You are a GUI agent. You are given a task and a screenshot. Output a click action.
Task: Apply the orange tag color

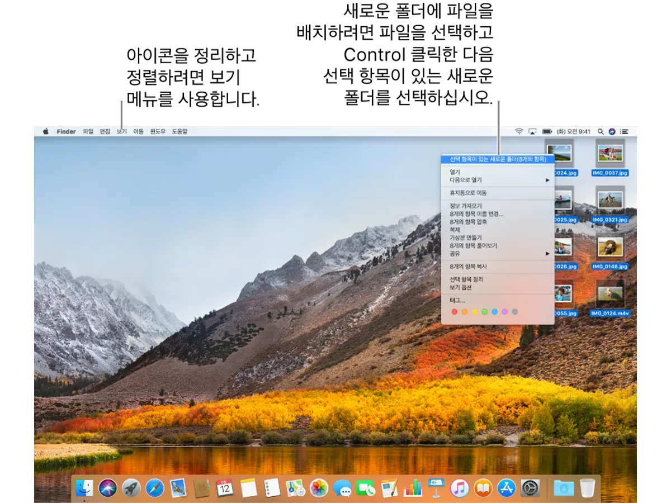(x=464, y=311)
